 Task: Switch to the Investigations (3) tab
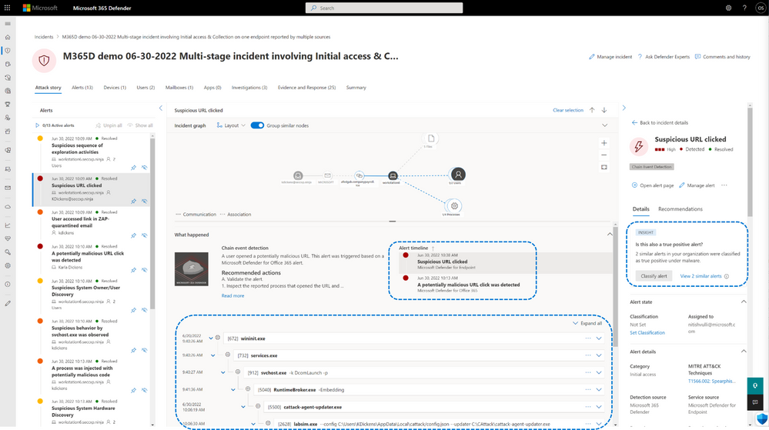[x=249, y=87]
